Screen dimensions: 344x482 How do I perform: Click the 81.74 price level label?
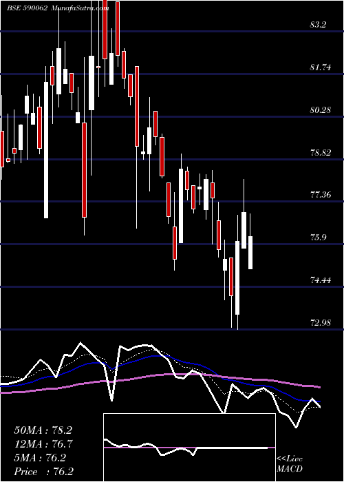coord(322,67)
